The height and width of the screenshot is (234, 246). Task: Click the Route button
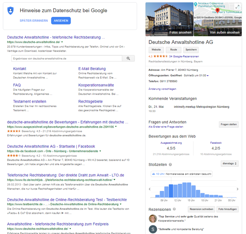pyautogui.click(x=174, y=50)
